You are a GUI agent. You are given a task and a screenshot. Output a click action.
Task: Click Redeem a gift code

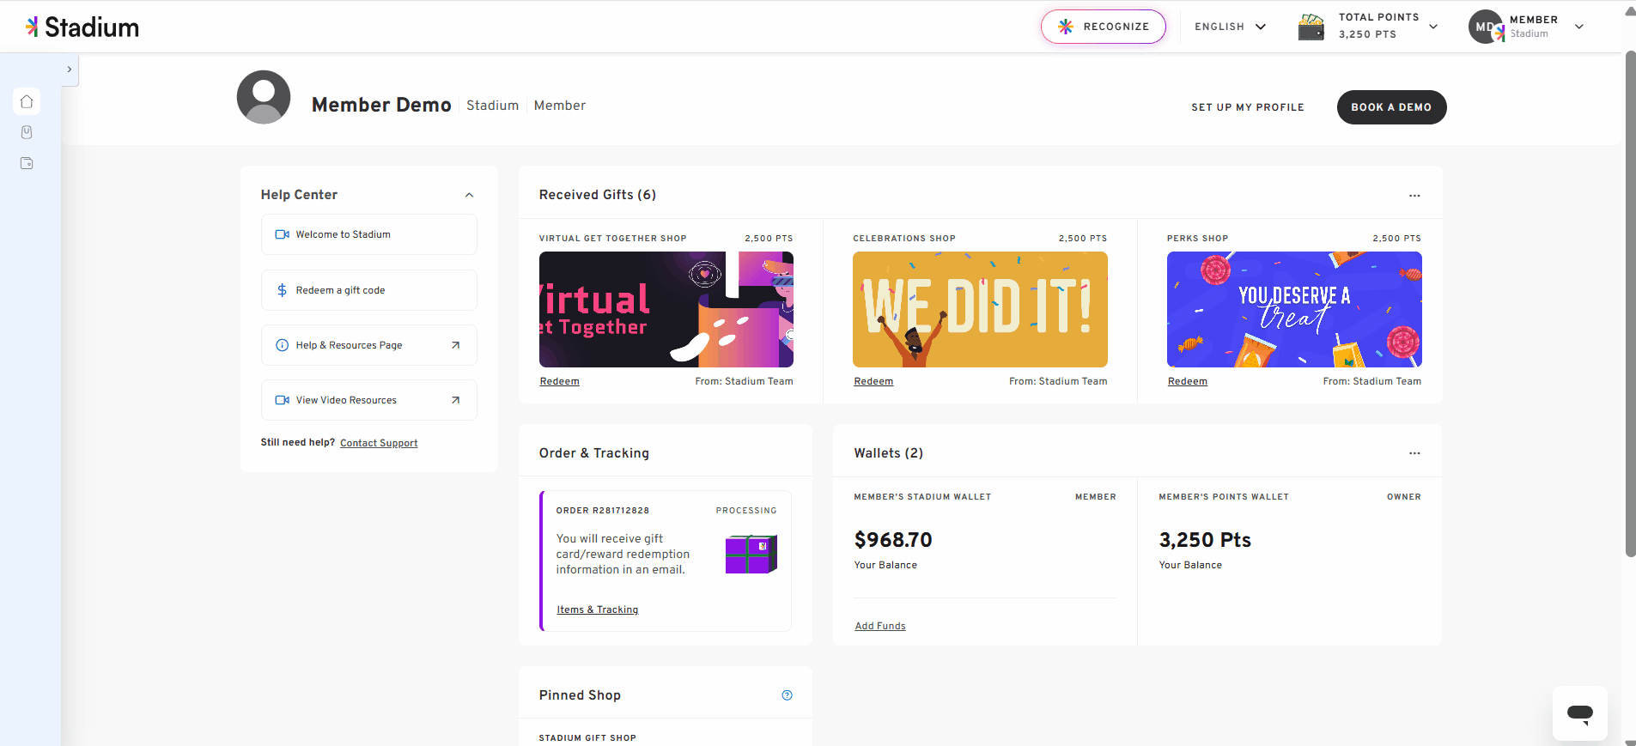pyautogui.click(x=369, y=290)
